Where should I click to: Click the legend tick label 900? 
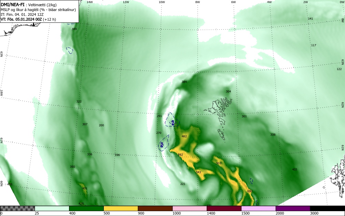141,213
